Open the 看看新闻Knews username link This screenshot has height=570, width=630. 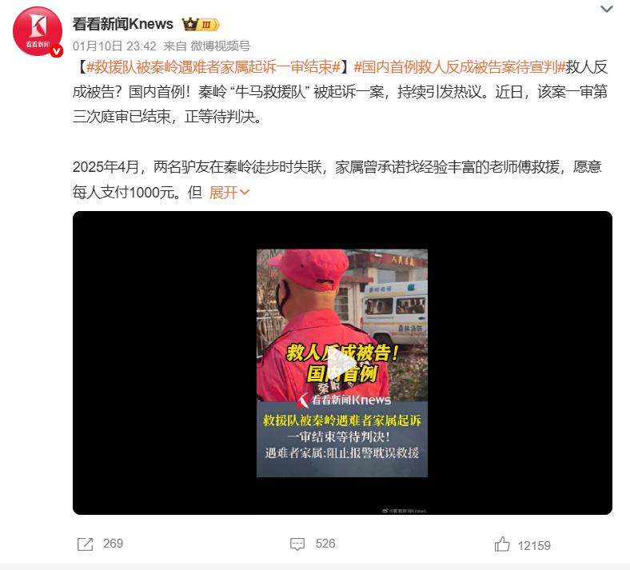[123, 24]
